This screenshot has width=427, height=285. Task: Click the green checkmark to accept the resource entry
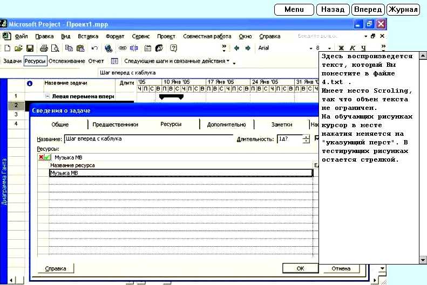pyautogui.click(x=48, y=157)
